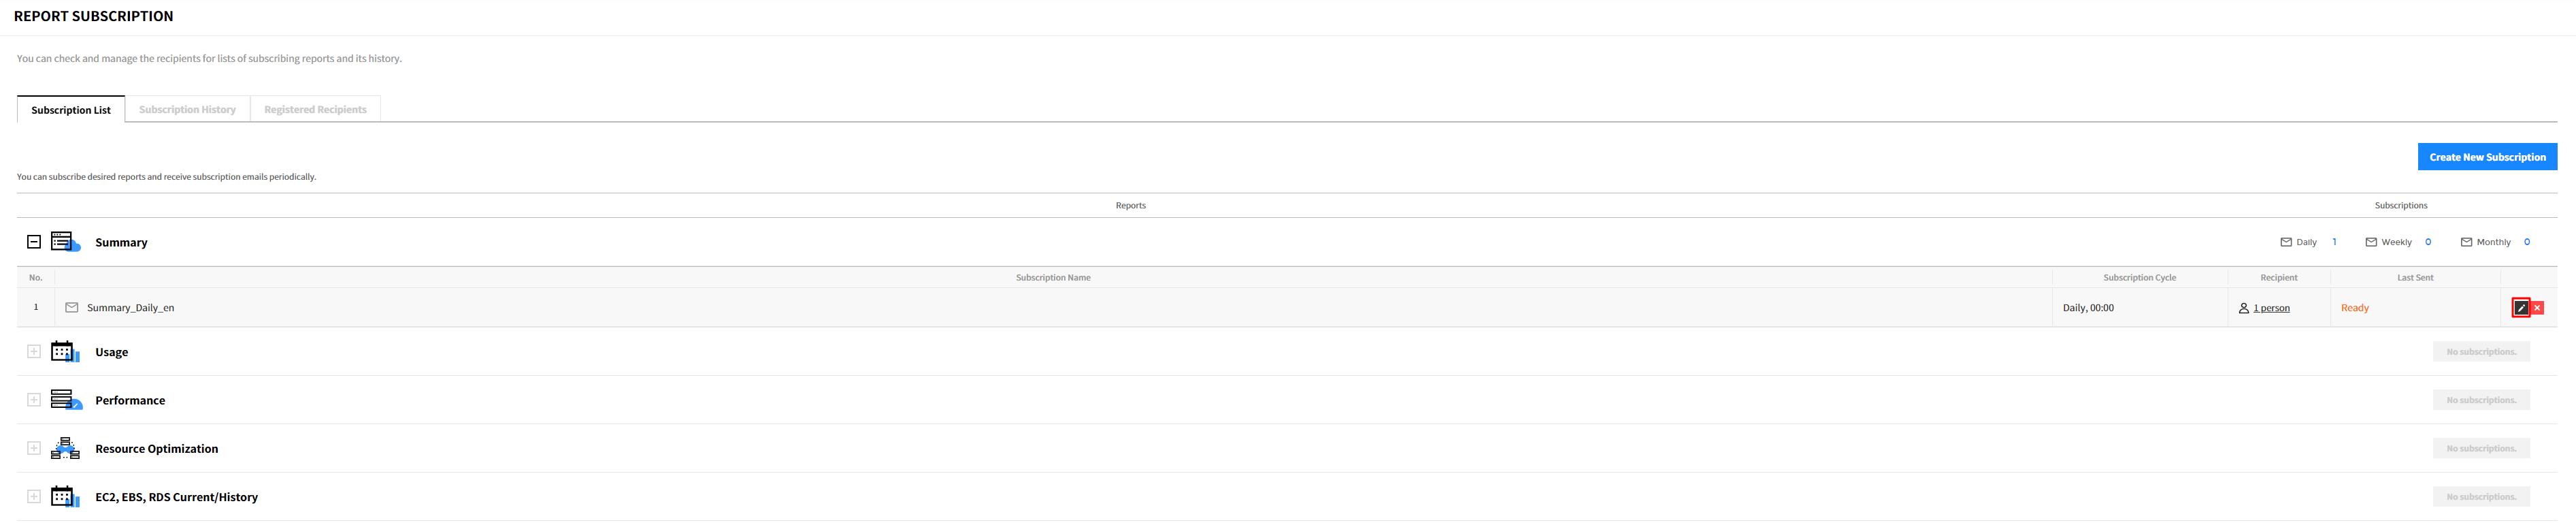Click the Monthly subscriptions envelope icon
Viewport: 2576px width, 525px height.
tap(2466, 242)
